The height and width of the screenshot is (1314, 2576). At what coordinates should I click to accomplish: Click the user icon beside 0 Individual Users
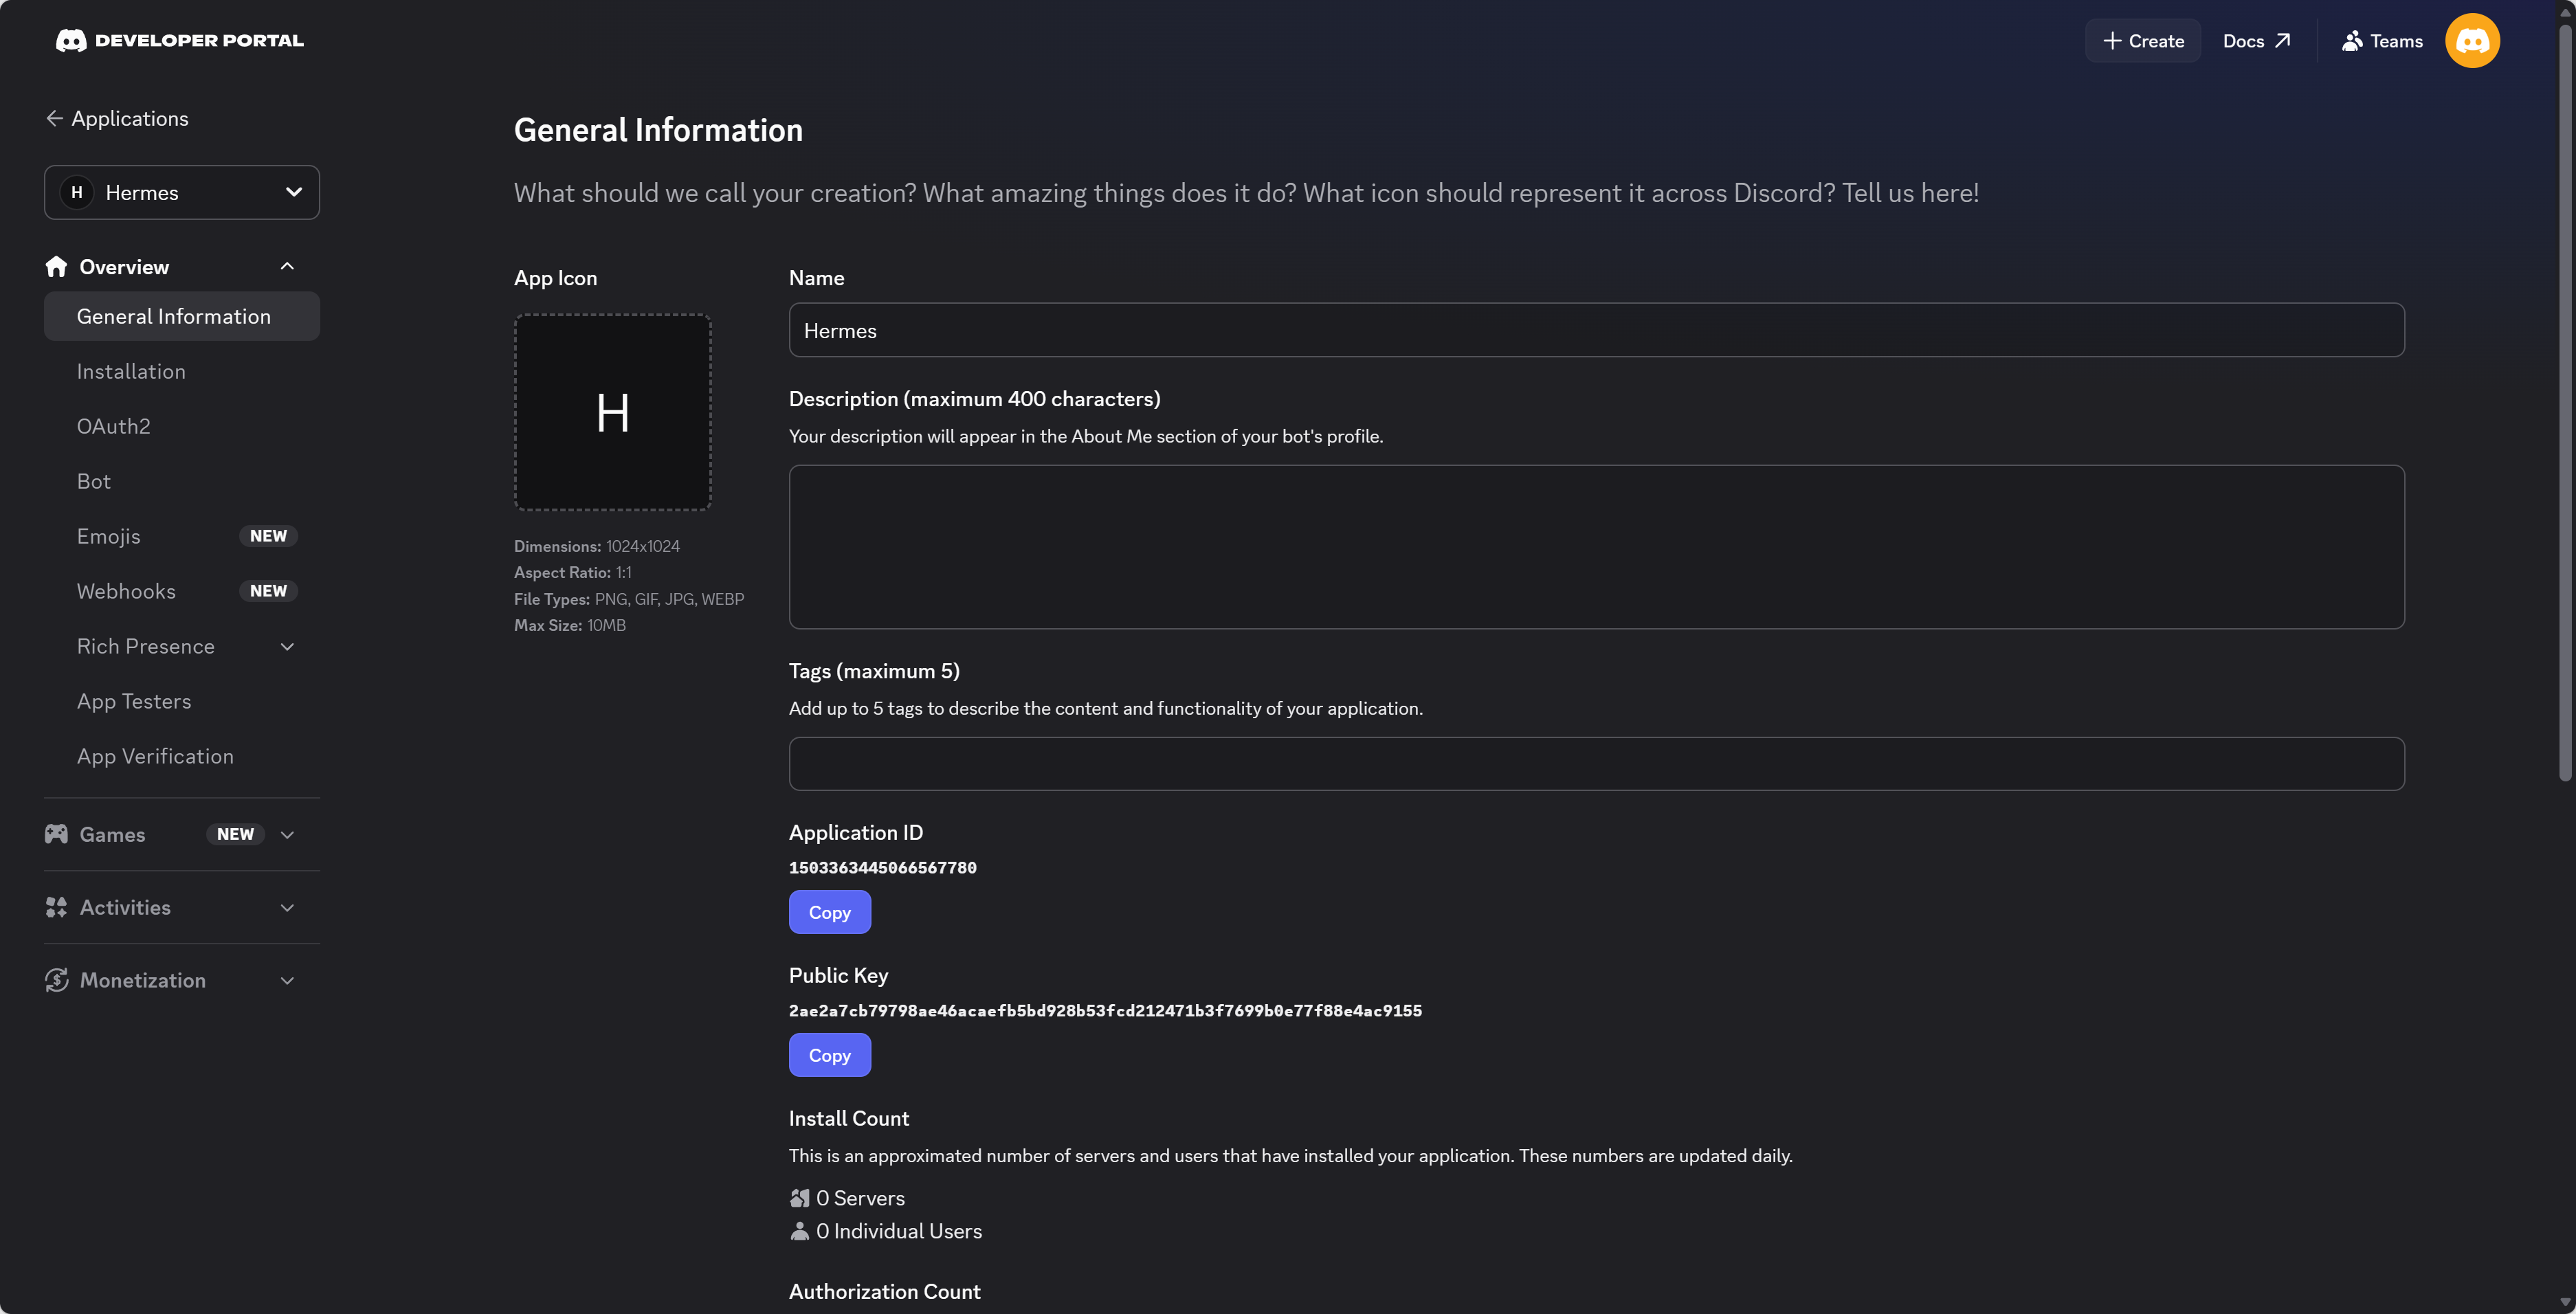[800, 1231]
